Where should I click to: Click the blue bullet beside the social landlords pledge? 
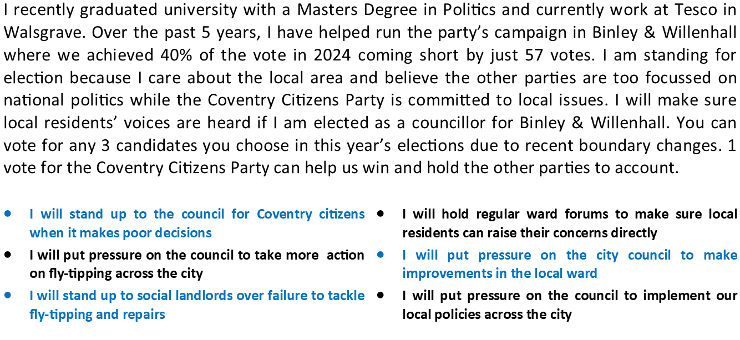point(8,296)
